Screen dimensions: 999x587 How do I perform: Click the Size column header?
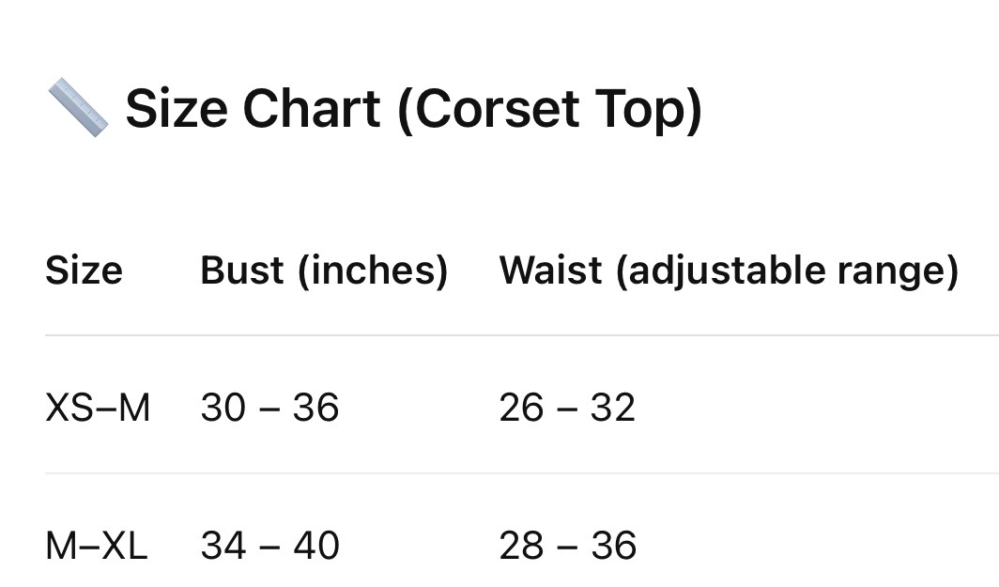[x=85, y=270]
